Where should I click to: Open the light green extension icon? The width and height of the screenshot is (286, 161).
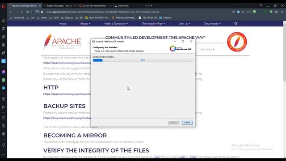[254, 12]
